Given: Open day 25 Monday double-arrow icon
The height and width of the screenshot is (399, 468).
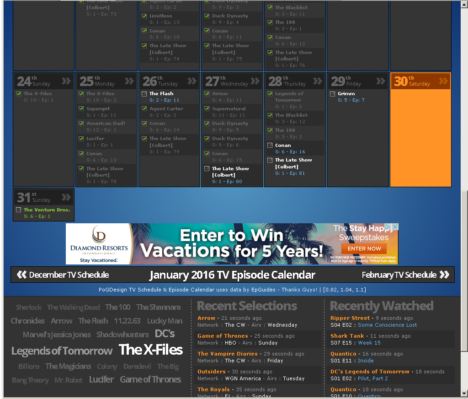Looking at the screenshot, I should tap(129, 81).
